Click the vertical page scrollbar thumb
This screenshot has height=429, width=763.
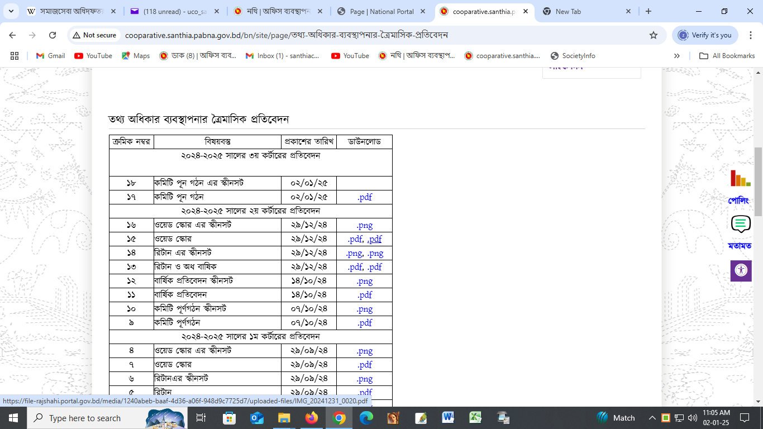[758, 182]
